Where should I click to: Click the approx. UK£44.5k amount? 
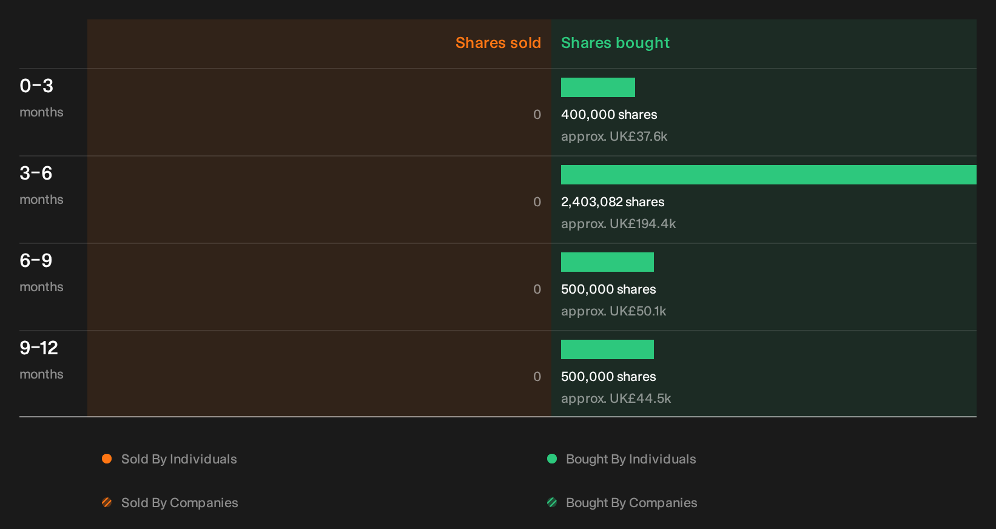tap(616, 399)
